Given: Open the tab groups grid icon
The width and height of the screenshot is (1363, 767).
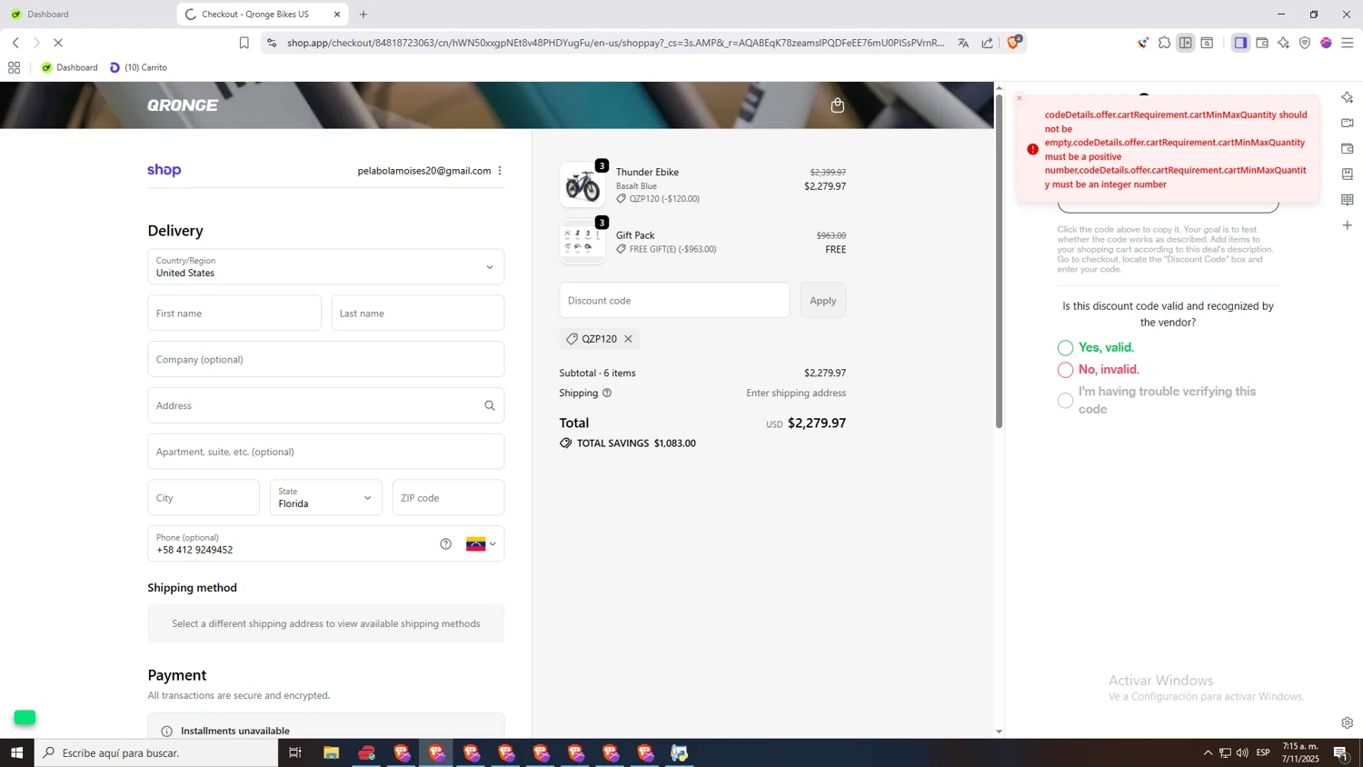Looking at the screenshot, I should [x=14, y=67].
